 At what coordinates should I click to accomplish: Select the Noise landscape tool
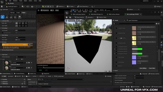pos(15,17)
